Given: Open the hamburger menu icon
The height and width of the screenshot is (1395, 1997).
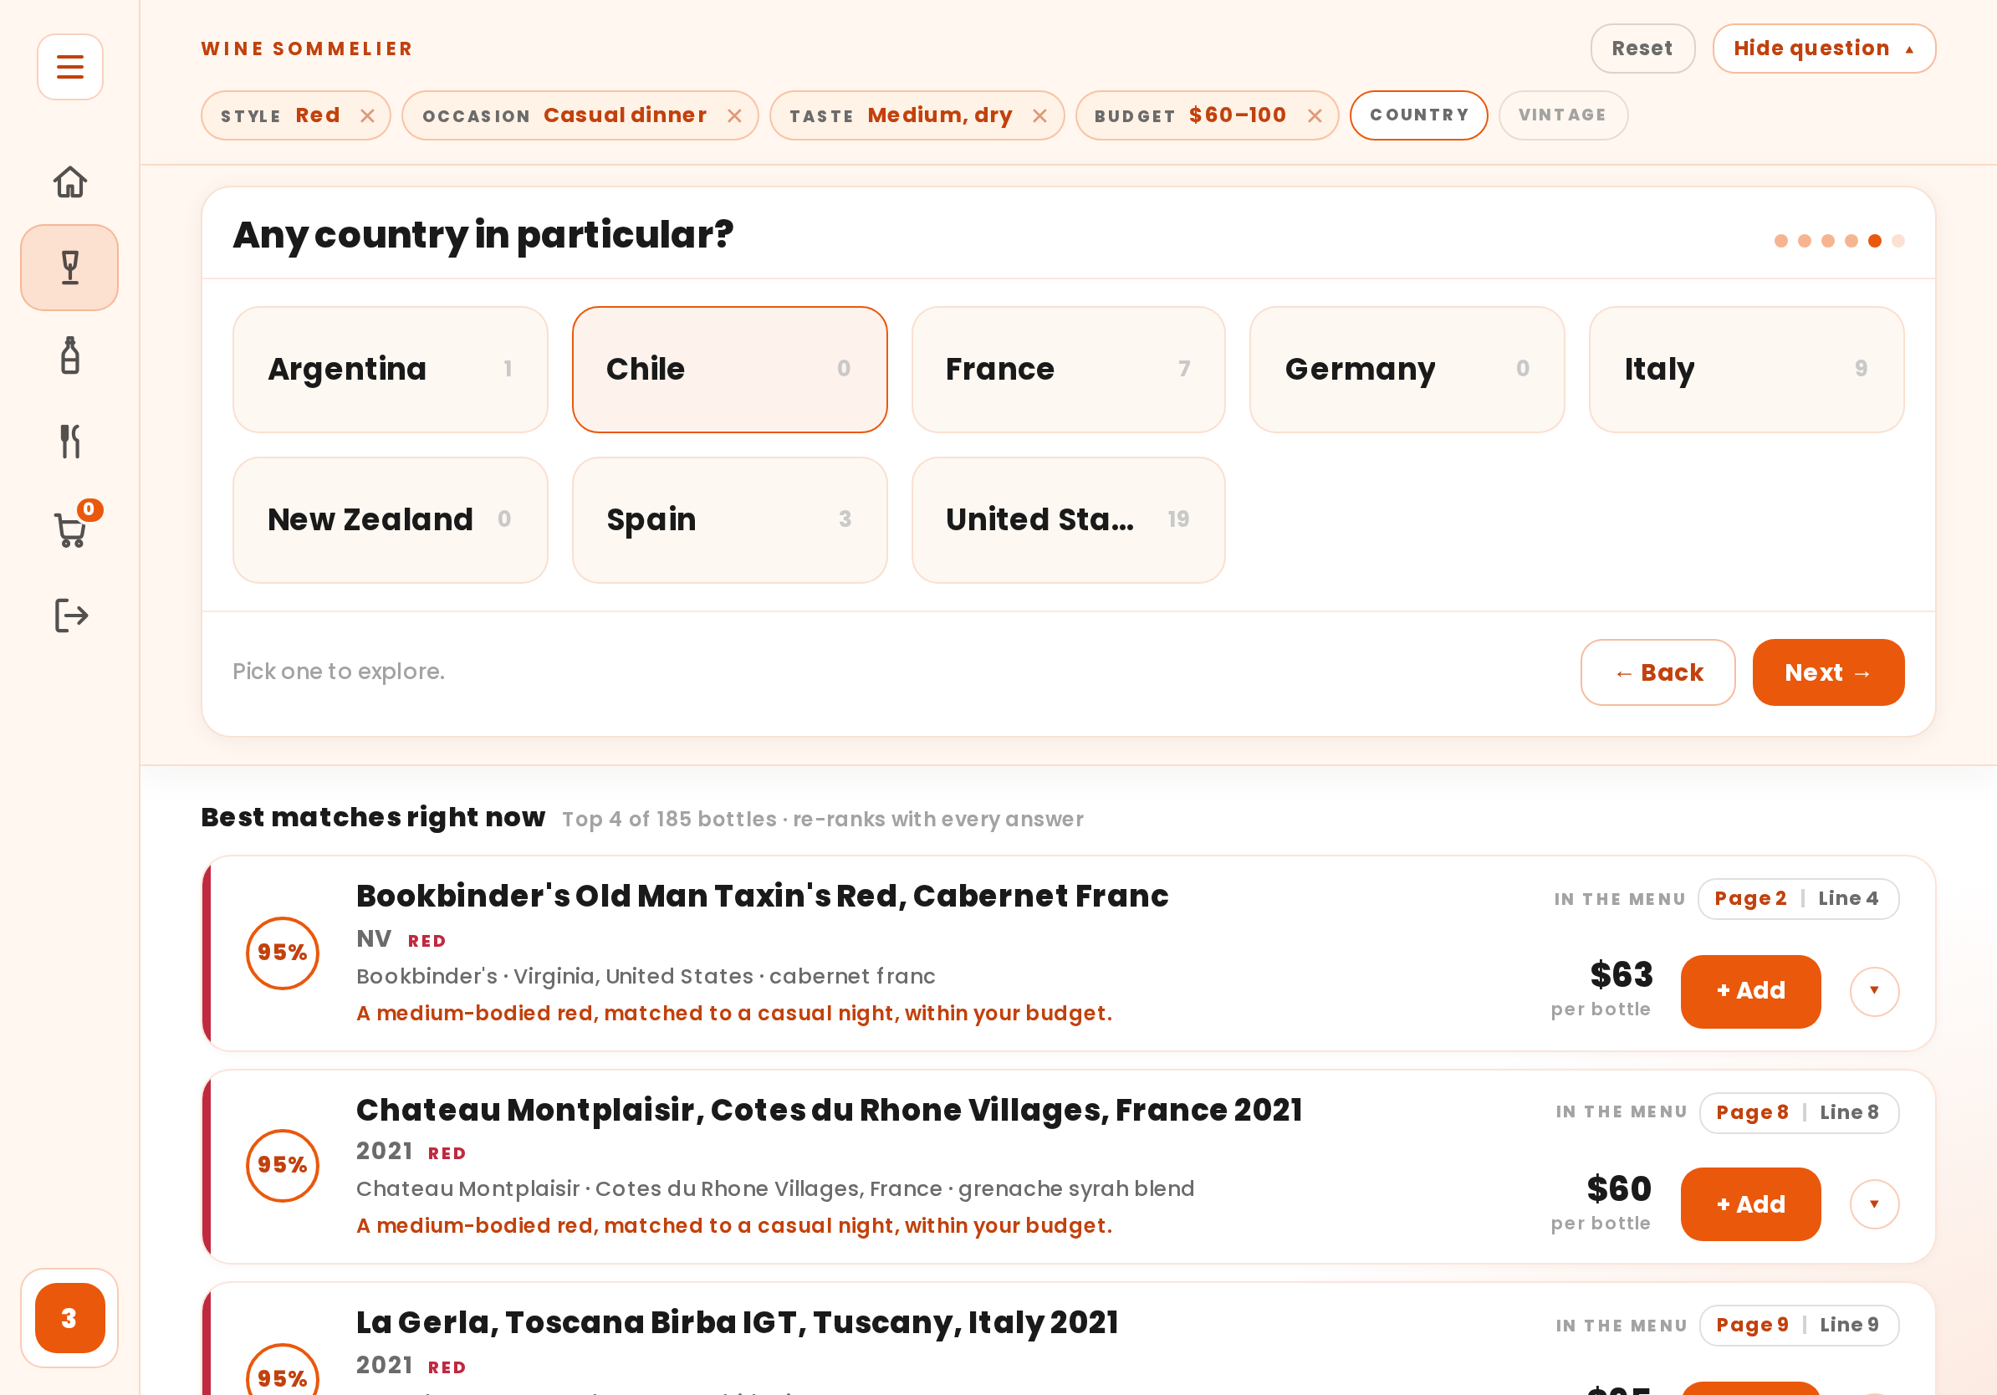Looking at the screenshot, I should tap(69, 67).
